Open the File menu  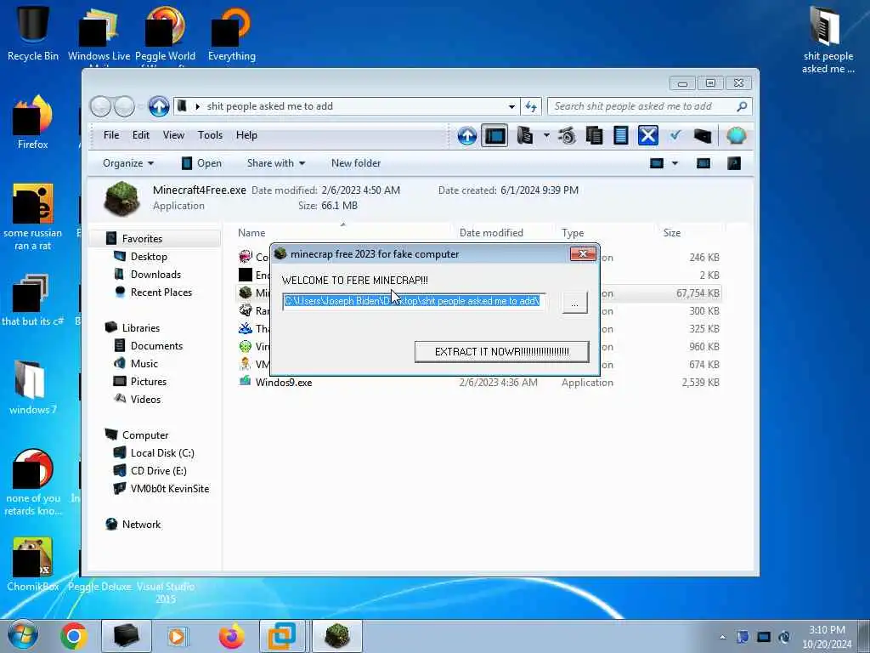111,135
